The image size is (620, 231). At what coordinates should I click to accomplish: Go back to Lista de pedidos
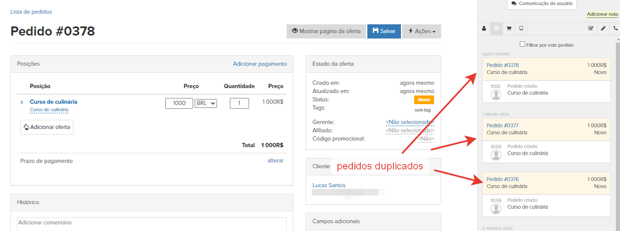coord(31,11)
